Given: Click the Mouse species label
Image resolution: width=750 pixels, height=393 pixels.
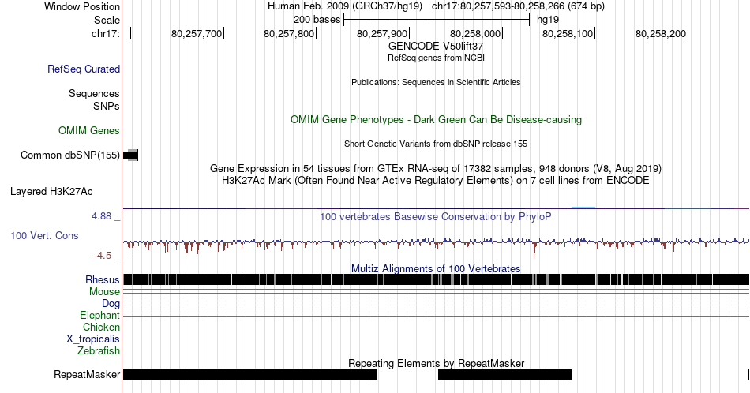Looking at the screenshot, I should 104,292.
